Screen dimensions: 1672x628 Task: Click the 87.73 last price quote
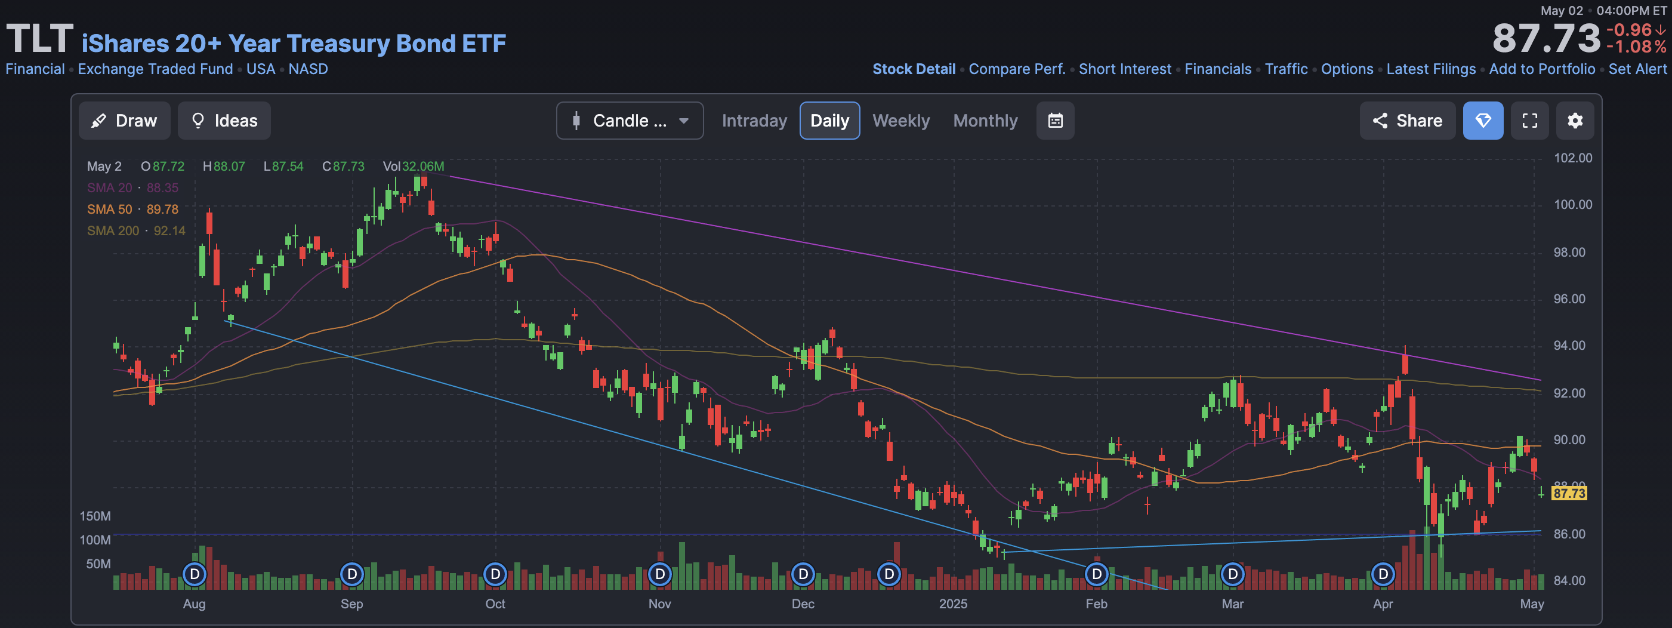point(1546,38)
